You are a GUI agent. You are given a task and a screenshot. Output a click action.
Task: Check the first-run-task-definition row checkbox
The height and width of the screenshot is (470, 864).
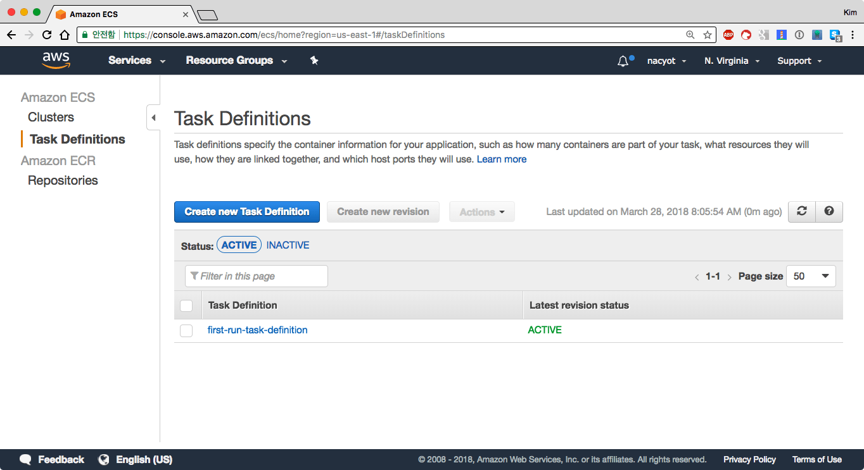point(186,331)
